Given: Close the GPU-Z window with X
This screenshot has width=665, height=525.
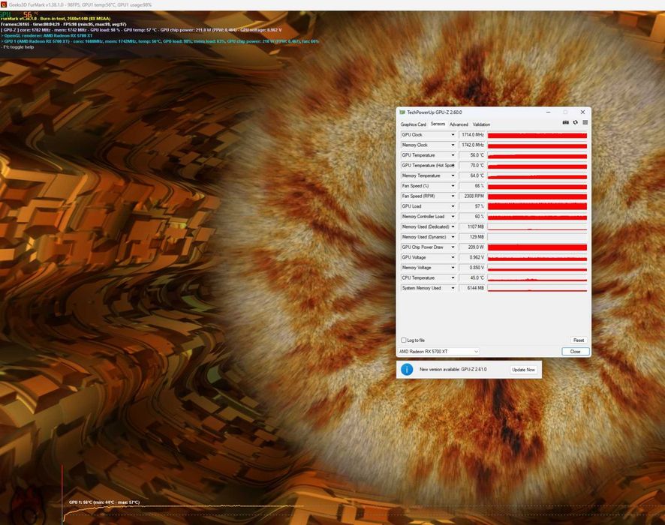Looking at the screenshot, I should 582,112.
